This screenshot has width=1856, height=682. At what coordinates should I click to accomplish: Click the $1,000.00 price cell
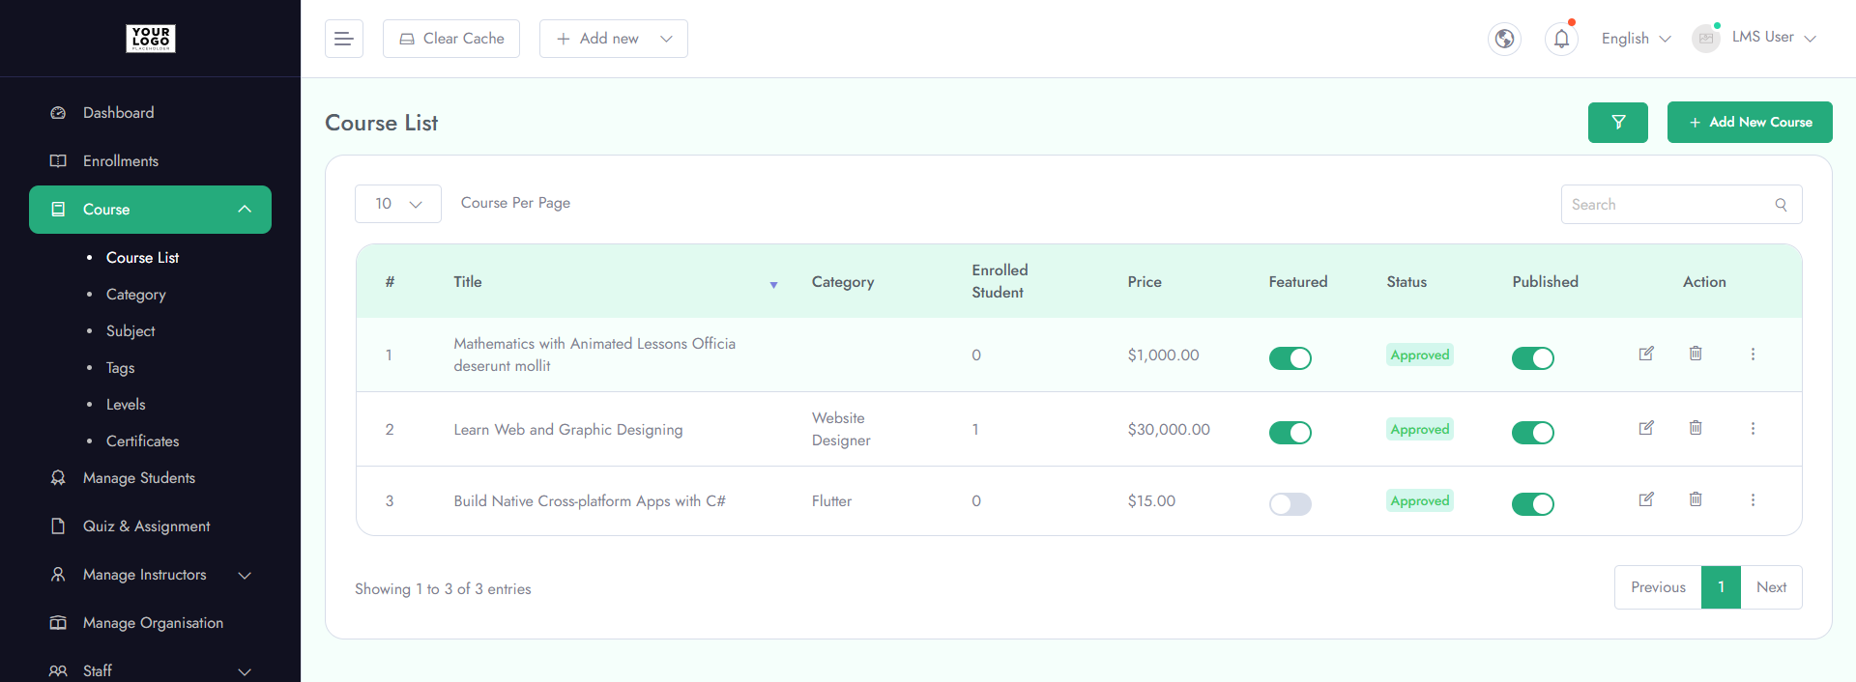[1163, 355]
